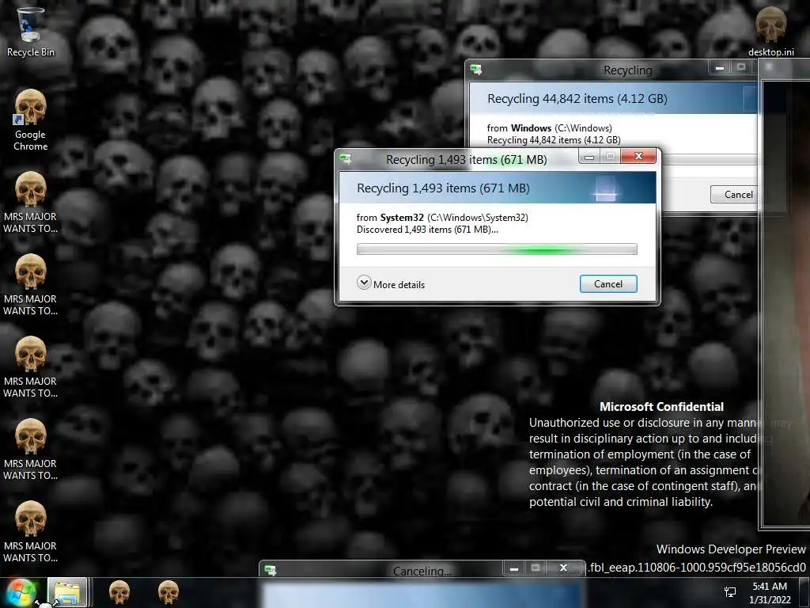Click the Windows Start orb
810x608 pixels.
pyautogui.click(x=21, y=592)
